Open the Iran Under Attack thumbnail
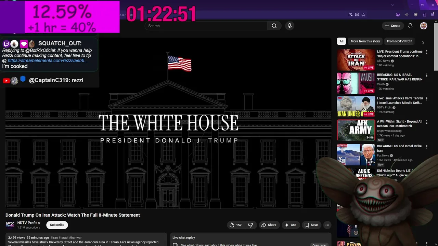Viewport: 438px width, 246px height. (356, 107)
